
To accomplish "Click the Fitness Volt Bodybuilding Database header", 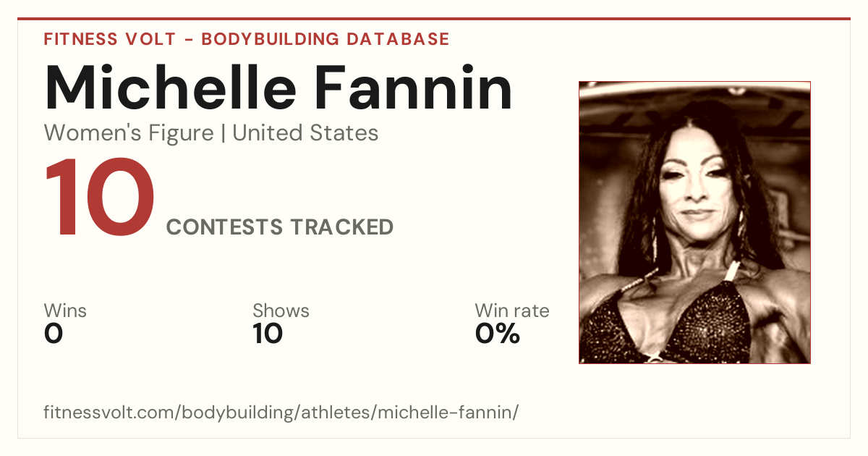I will point(247,39).
